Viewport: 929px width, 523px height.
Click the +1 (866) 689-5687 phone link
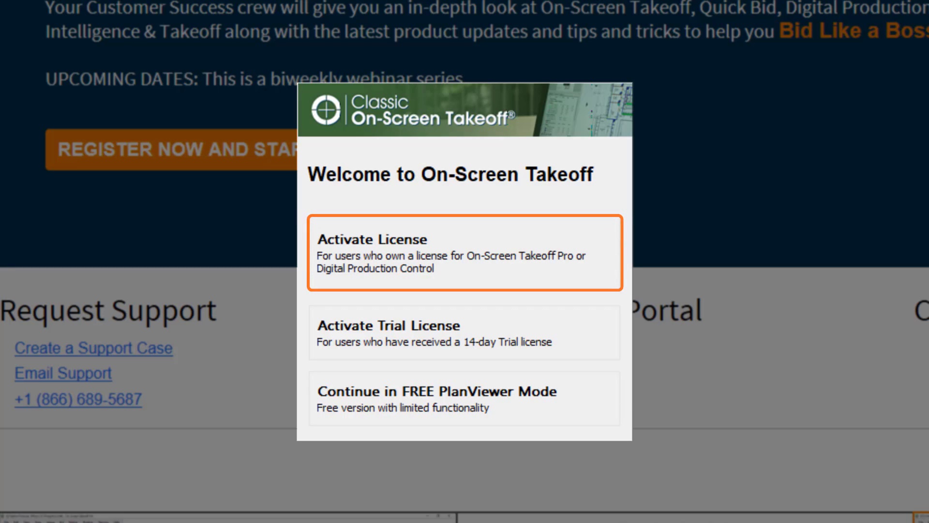pos(78,400)
